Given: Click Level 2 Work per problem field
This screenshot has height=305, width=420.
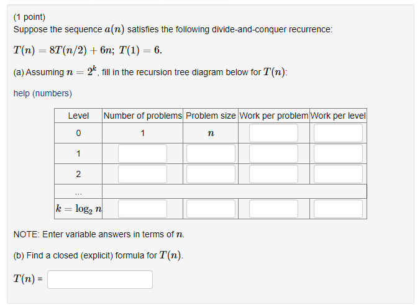Looking at the screenshot, I should point(273,174).
